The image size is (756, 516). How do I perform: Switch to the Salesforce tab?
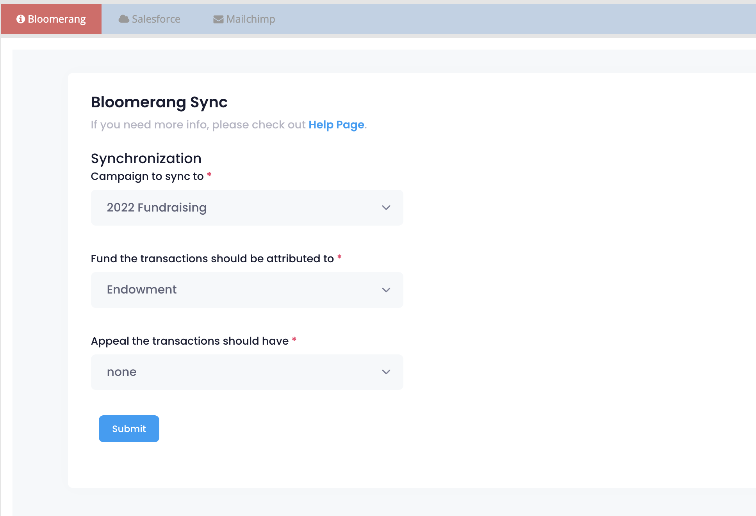pyautogui.click(x=150, y=19)
